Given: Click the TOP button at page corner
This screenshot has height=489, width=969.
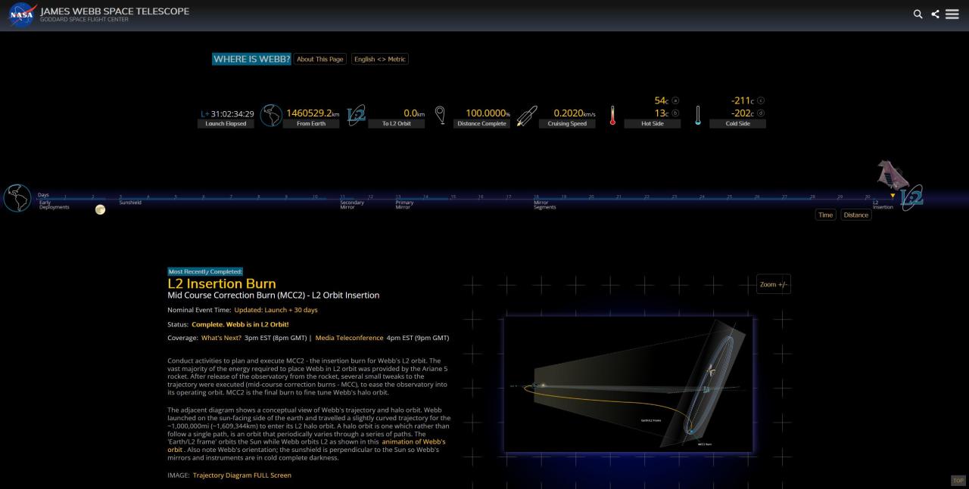Looking at the screenshot, I should click(958, 481).
